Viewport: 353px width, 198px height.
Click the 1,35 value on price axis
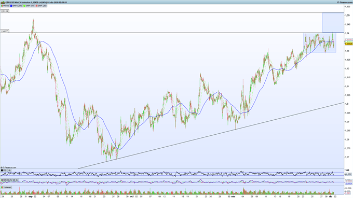(x=348, y=16)
